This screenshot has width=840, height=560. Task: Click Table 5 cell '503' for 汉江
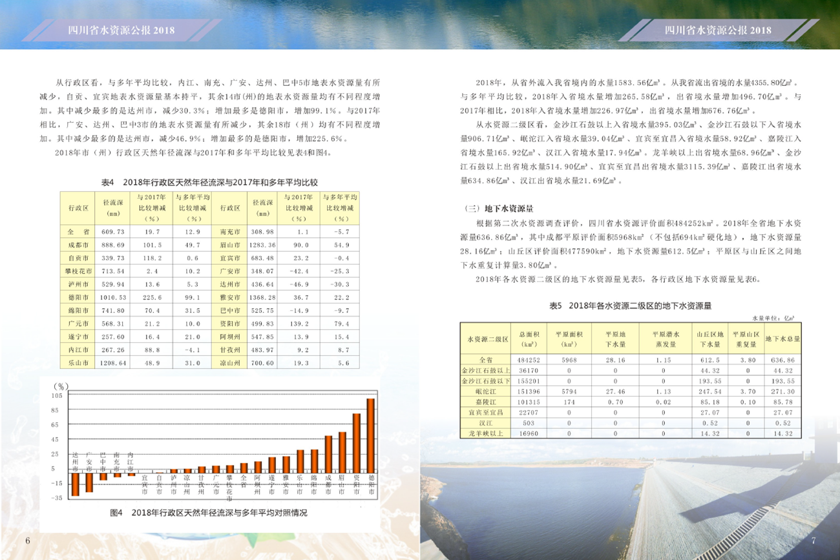[529, 422]
